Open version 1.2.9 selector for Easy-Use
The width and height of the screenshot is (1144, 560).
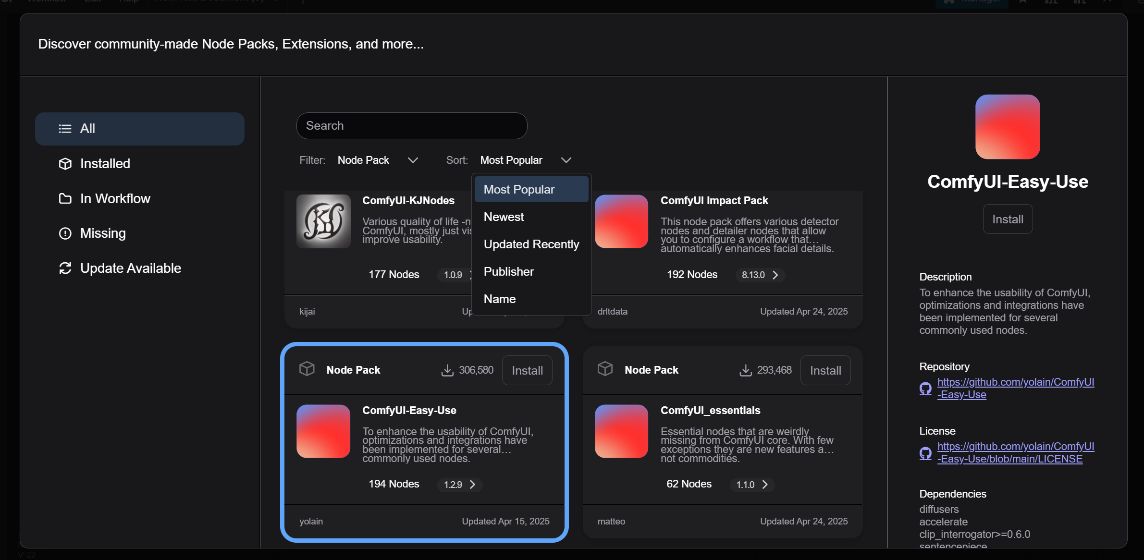tap(459, 485)
